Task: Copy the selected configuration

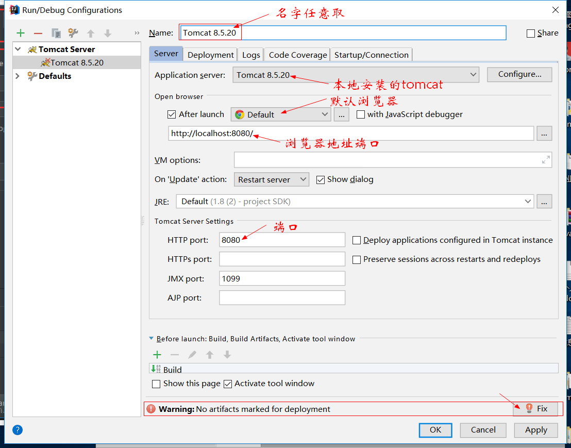Action: click(56, 33)
